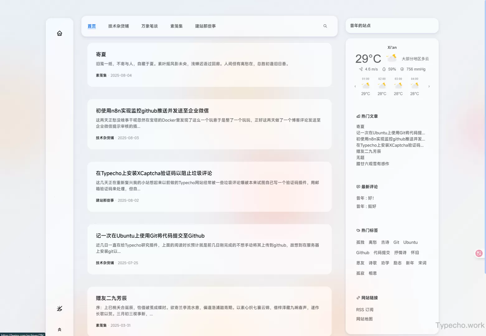Screen dimensions: 486x336
Task: Open the article titled 寄夏
Action: (101, 54)
